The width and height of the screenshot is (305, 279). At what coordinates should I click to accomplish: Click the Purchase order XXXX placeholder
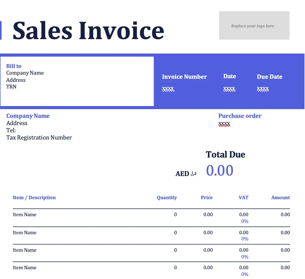click(x=224, y=124)
